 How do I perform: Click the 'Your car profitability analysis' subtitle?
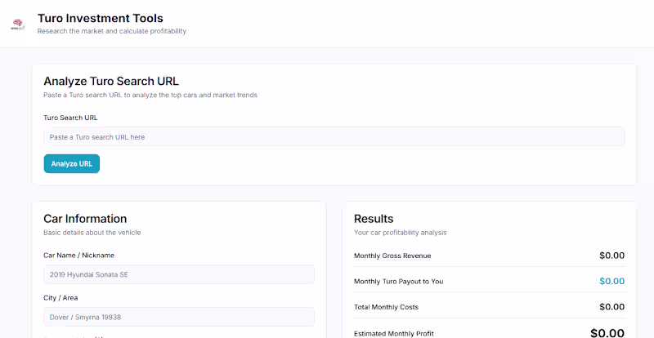click(x=400, y=233)
